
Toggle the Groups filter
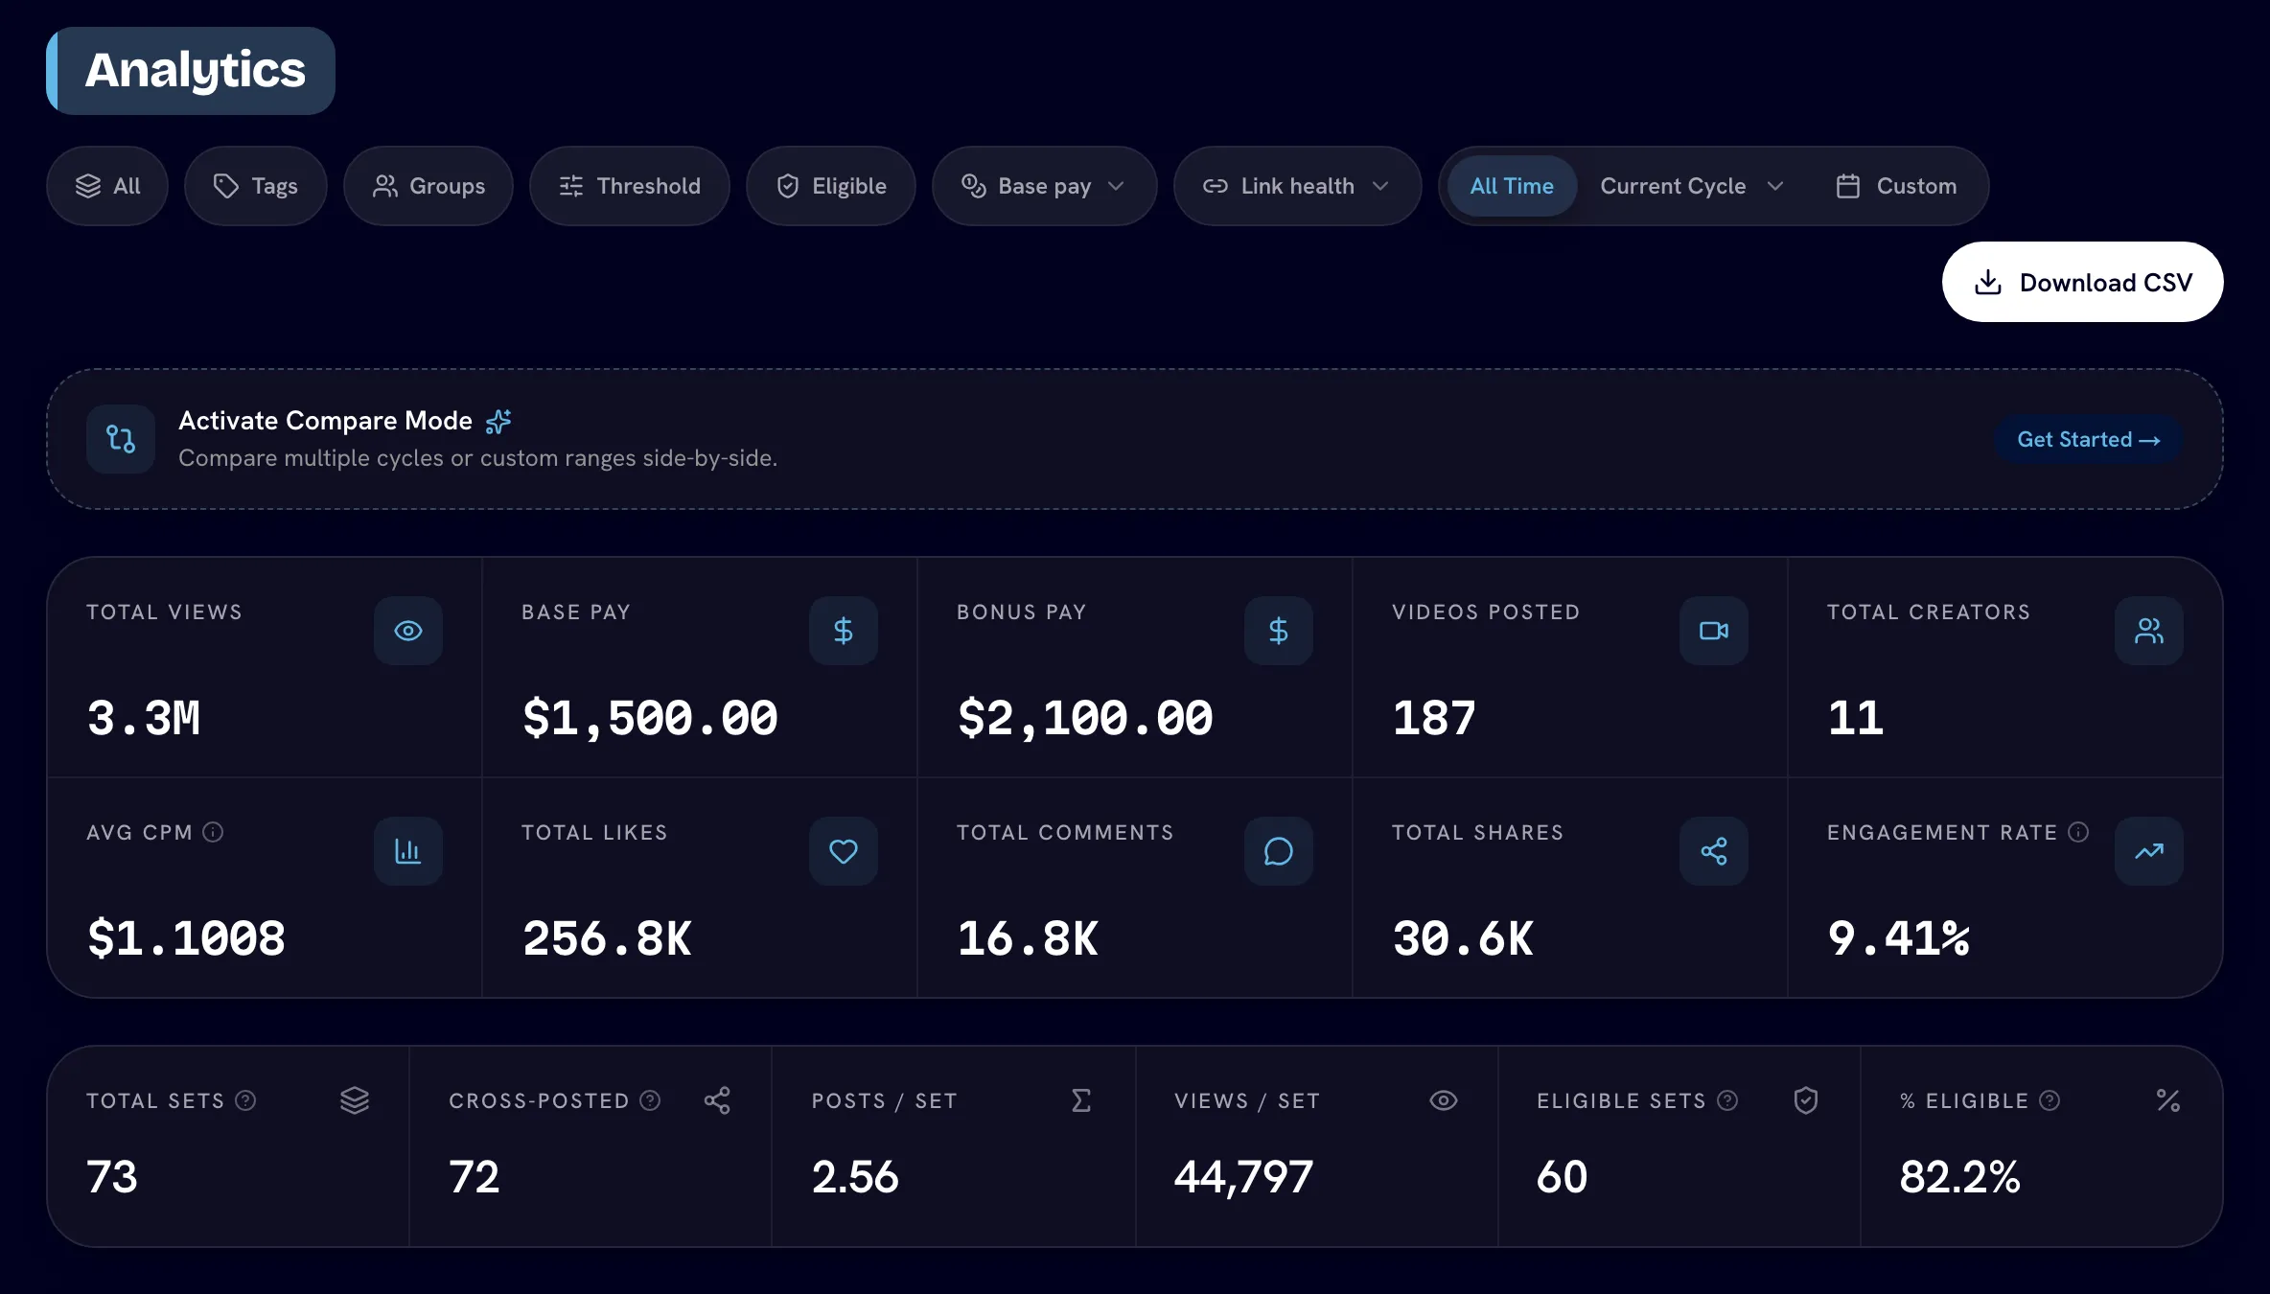(429, 186)
